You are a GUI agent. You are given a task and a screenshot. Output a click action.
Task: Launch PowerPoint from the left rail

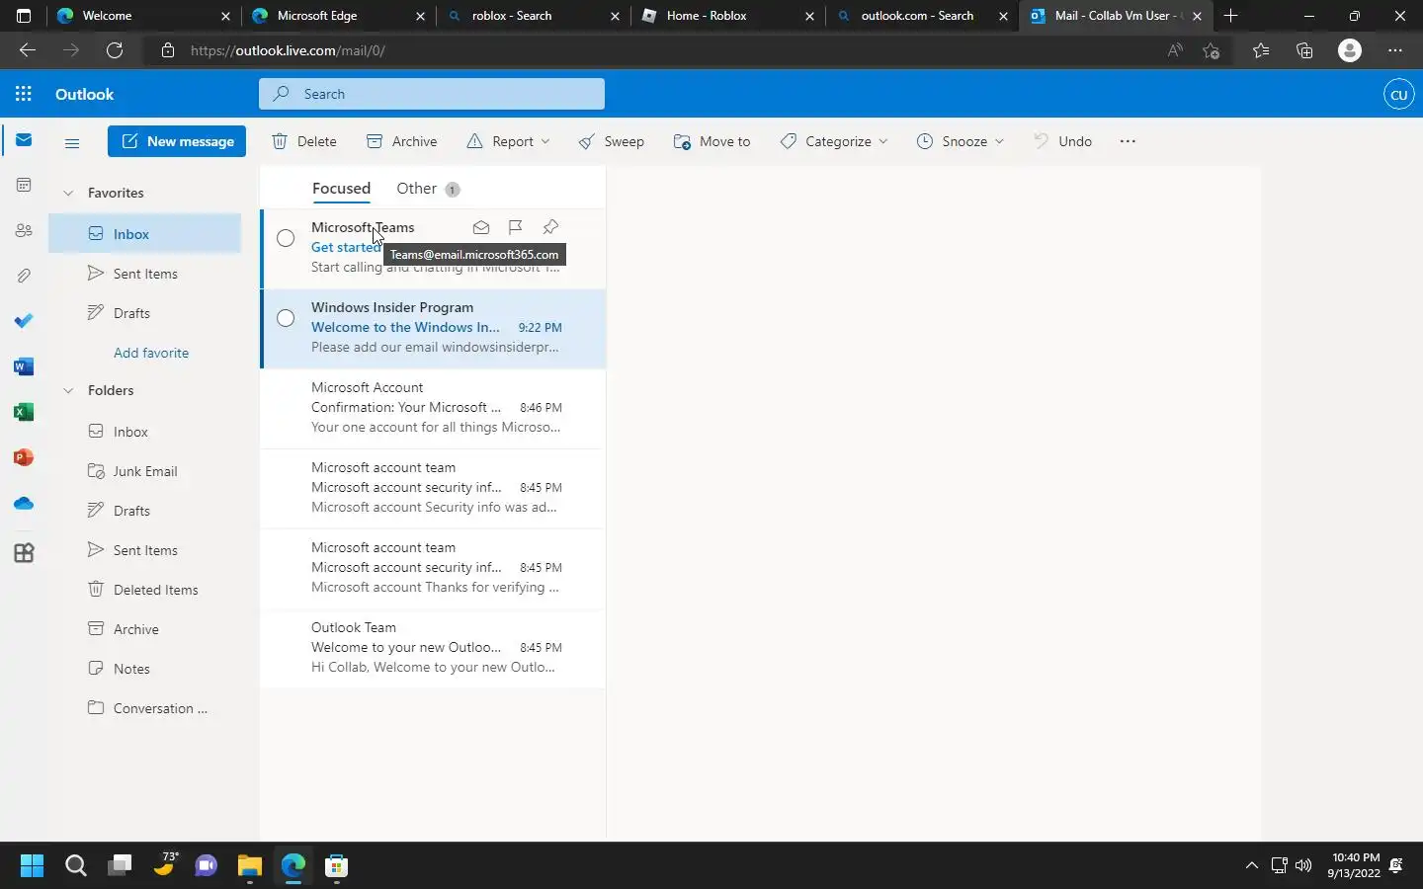coord(24,457)
